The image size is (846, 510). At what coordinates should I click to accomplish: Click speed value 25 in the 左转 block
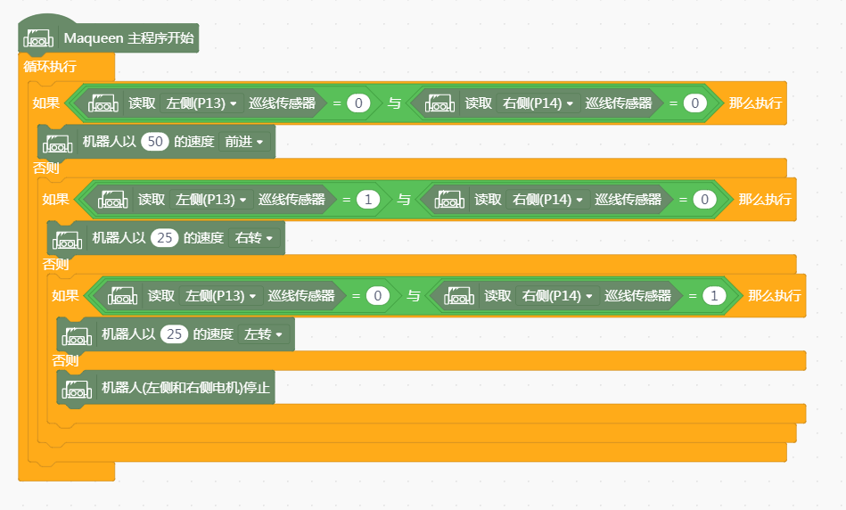[x=174, y=334]
